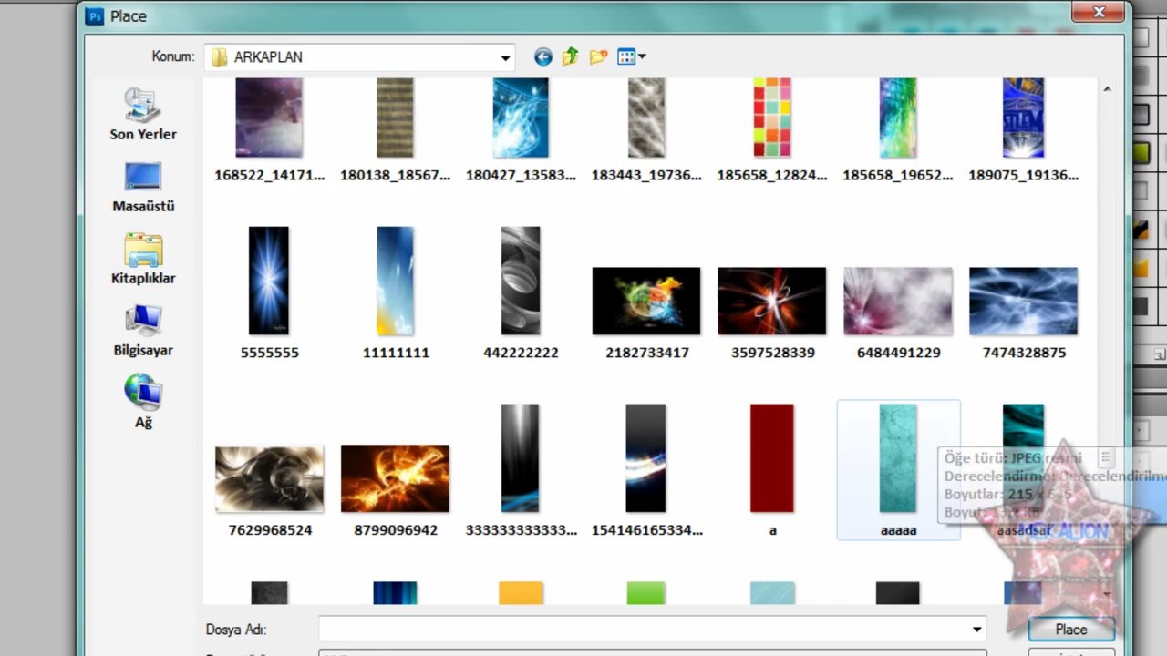Open the view menu icon

(626, 57)
